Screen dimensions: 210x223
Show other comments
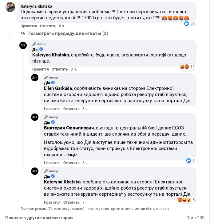pyautogui.click(x=39, y=218)
